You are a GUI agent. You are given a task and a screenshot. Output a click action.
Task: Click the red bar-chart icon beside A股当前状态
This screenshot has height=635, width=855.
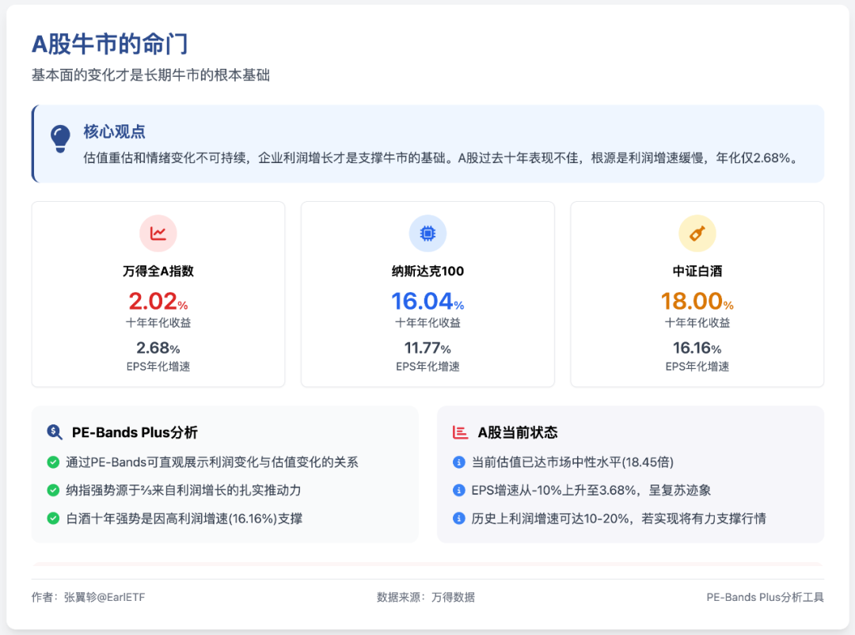tap(460, 432)
